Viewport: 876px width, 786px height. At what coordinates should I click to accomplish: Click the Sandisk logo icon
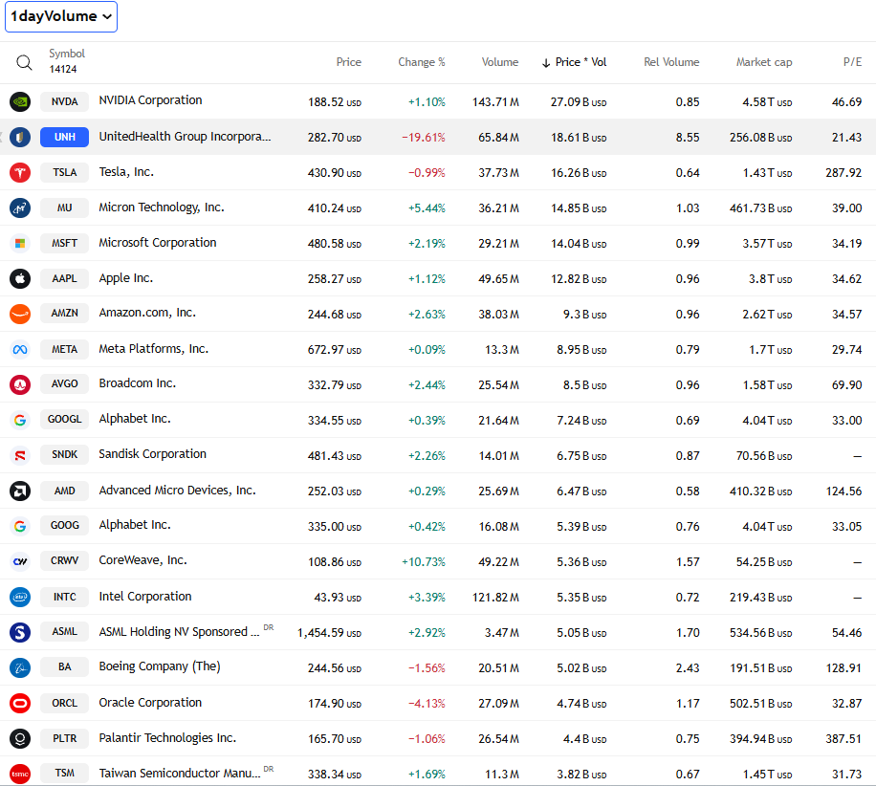tap(20, 455)
